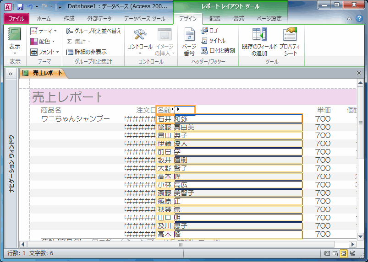Click the horizontal scrollbar right arrow
The height and width of the screenshot is (262, 368).
click(x=352, y=245)
